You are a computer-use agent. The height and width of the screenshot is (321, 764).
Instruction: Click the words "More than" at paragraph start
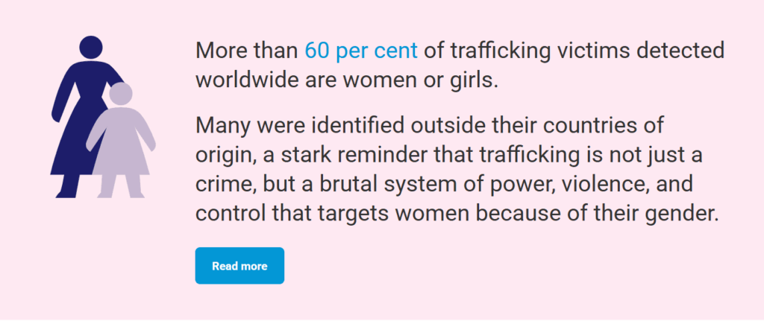point(246,51)
